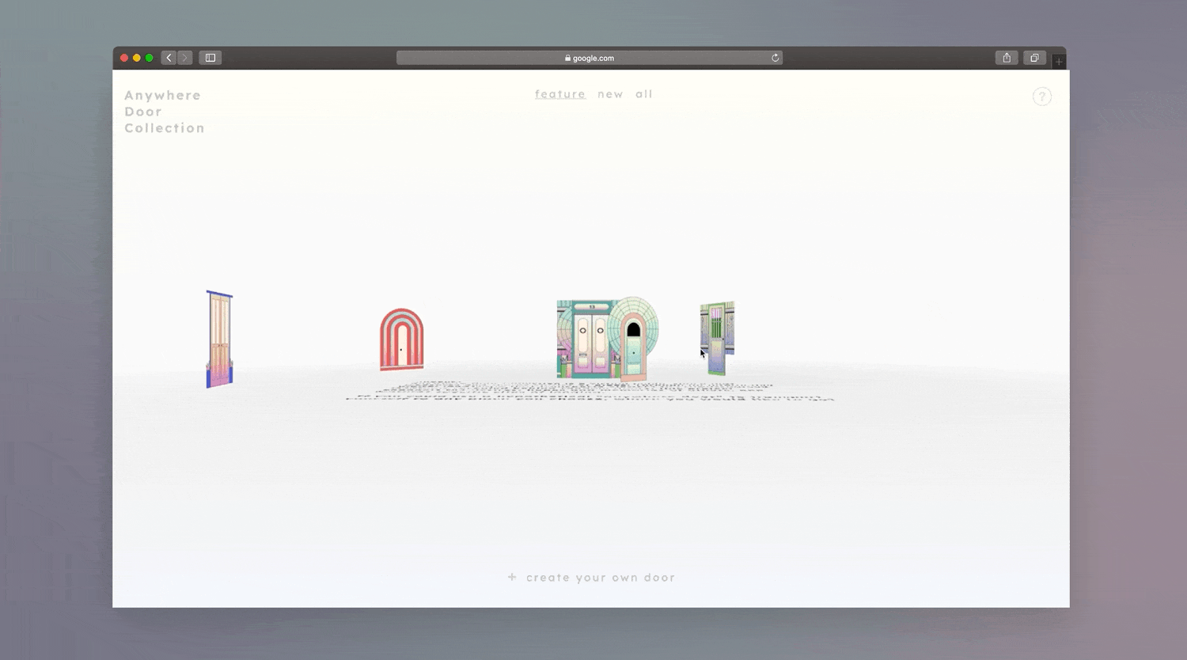
Task: Toggle the Safari sidebar button
Action: click(x=210, y=58)
